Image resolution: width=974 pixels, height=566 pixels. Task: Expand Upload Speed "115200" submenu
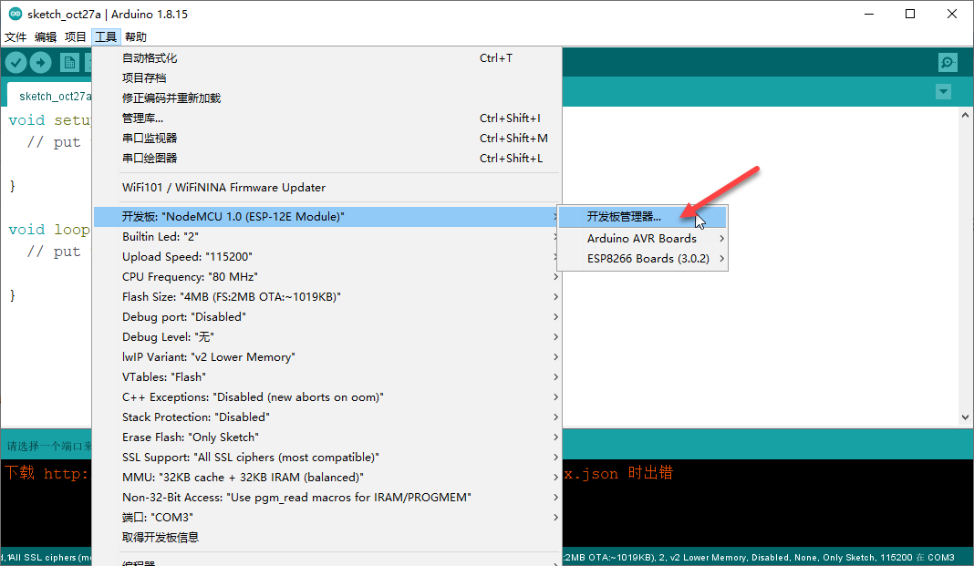click(x=327, y=256)
